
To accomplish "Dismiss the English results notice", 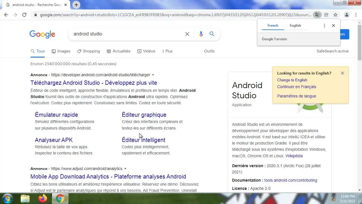I will (x=342, y=73).
